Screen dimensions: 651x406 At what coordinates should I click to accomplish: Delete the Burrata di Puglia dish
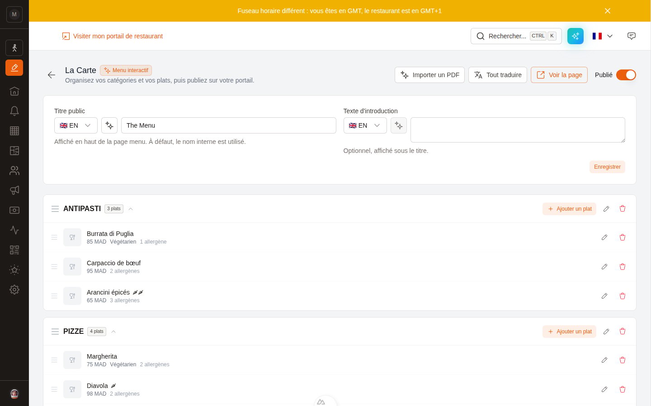(623, 237)
